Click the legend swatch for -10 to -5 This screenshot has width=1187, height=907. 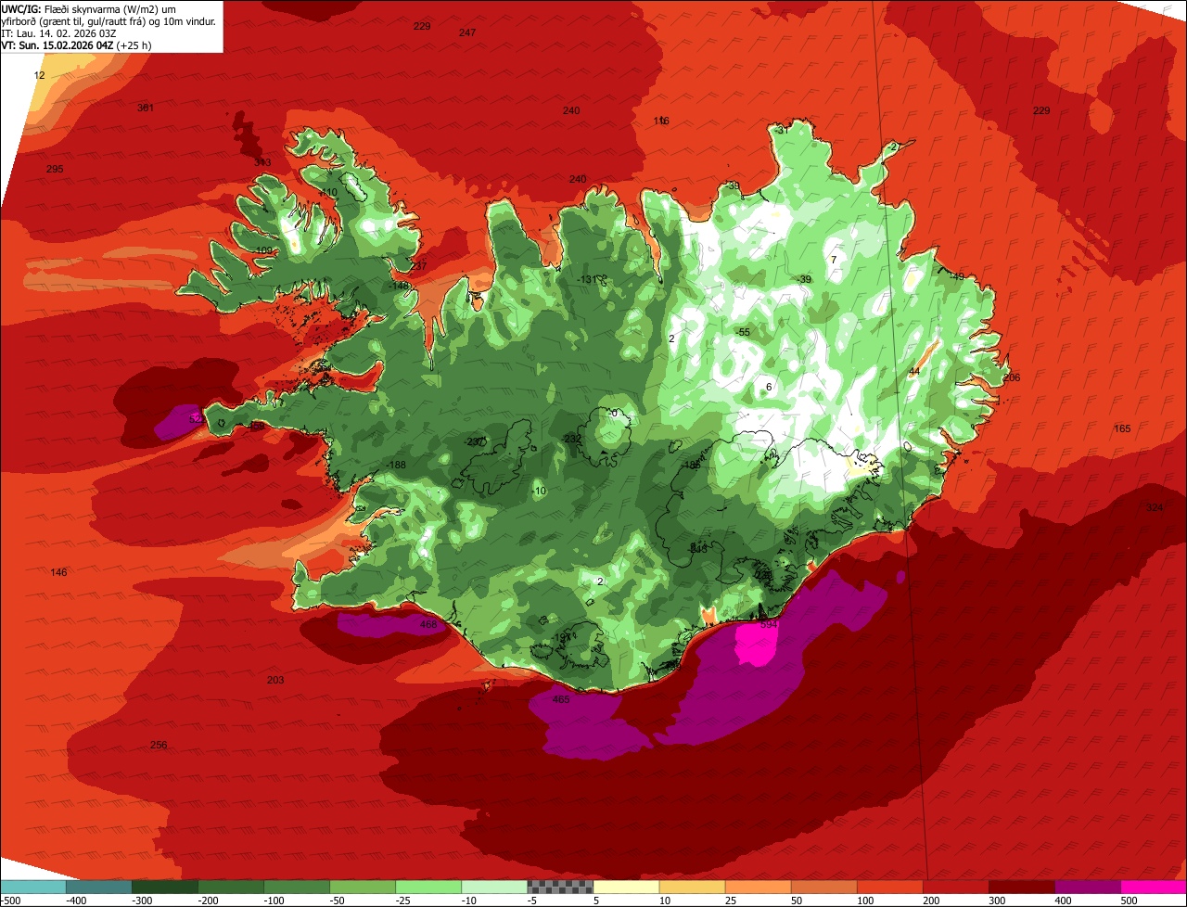[494, 887]
